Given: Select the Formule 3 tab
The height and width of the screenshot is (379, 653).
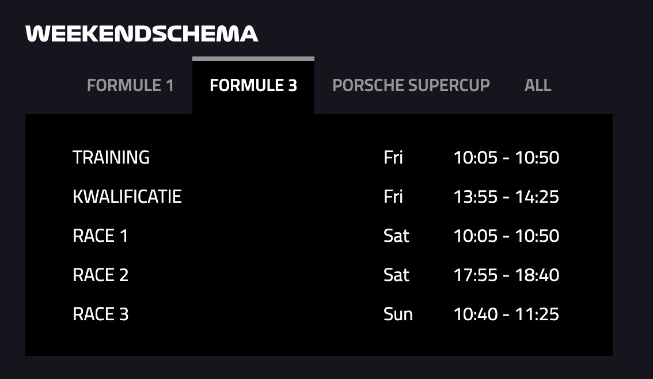Looking at the screenshot, I should tap(253, 85).
